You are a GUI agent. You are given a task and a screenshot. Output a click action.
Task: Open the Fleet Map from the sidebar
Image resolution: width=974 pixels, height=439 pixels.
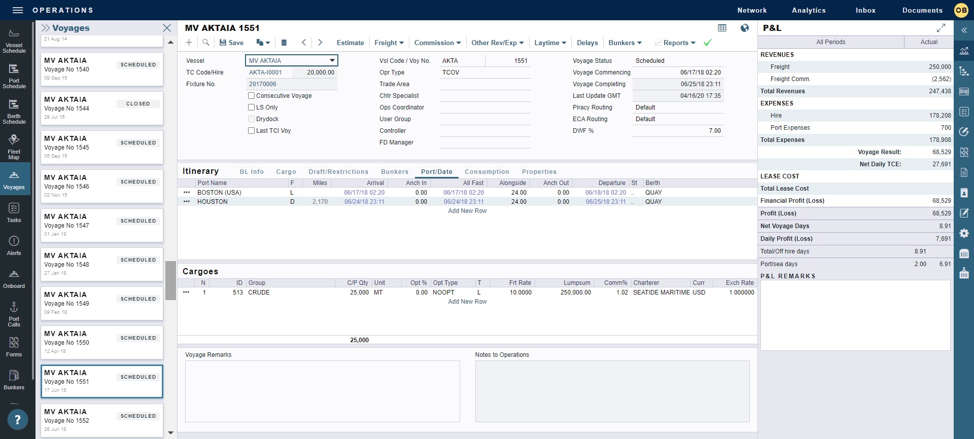tap(14, 147)
